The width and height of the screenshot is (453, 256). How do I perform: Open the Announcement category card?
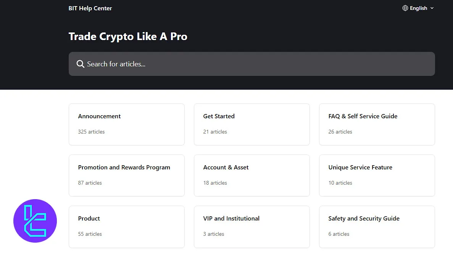click(x=126, y=124)
